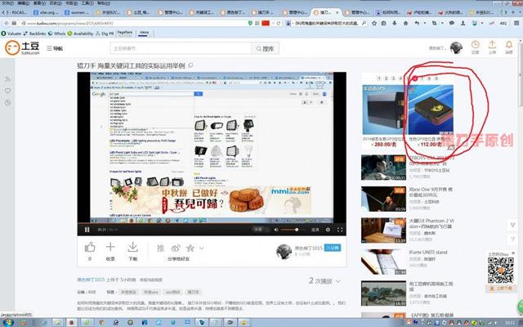Add video to favorites with plus icon
The width and height of the screenshot is (523, 327).
tap(110, 247)
